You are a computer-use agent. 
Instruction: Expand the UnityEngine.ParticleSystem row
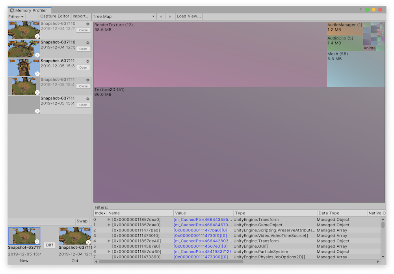(110, 252)
